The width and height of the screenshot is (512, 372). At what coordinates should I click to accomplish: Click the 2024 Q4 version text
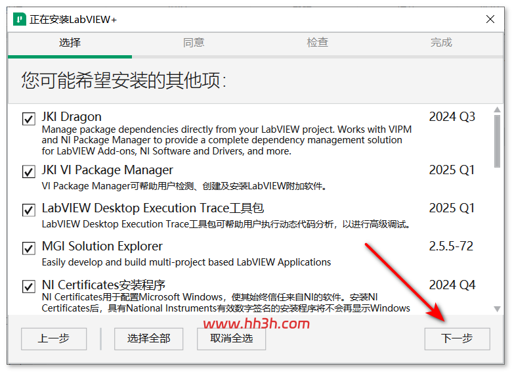pyautogui.click(x=452, y=285)
